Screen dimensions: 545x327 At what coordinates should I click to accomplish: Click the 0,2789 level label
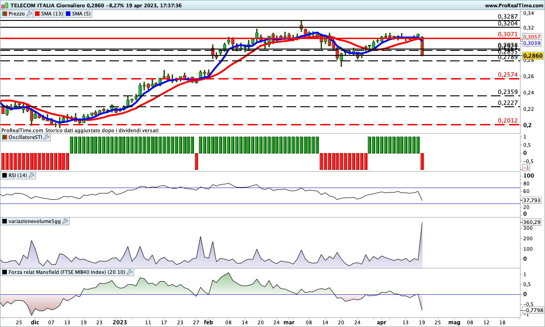(x=507, y=57)
